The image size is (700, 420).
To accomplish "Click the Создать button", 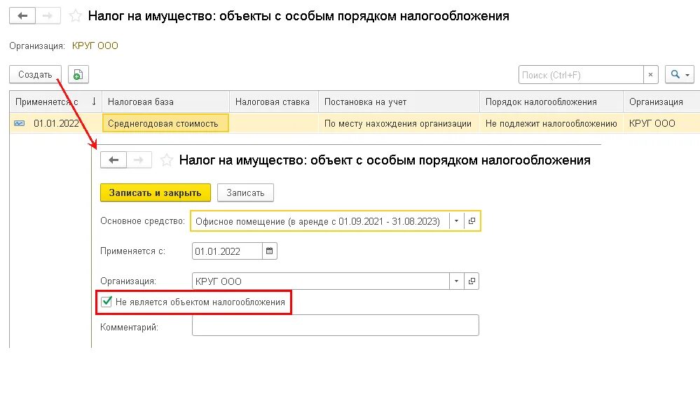I will click(x=35, y=74).
